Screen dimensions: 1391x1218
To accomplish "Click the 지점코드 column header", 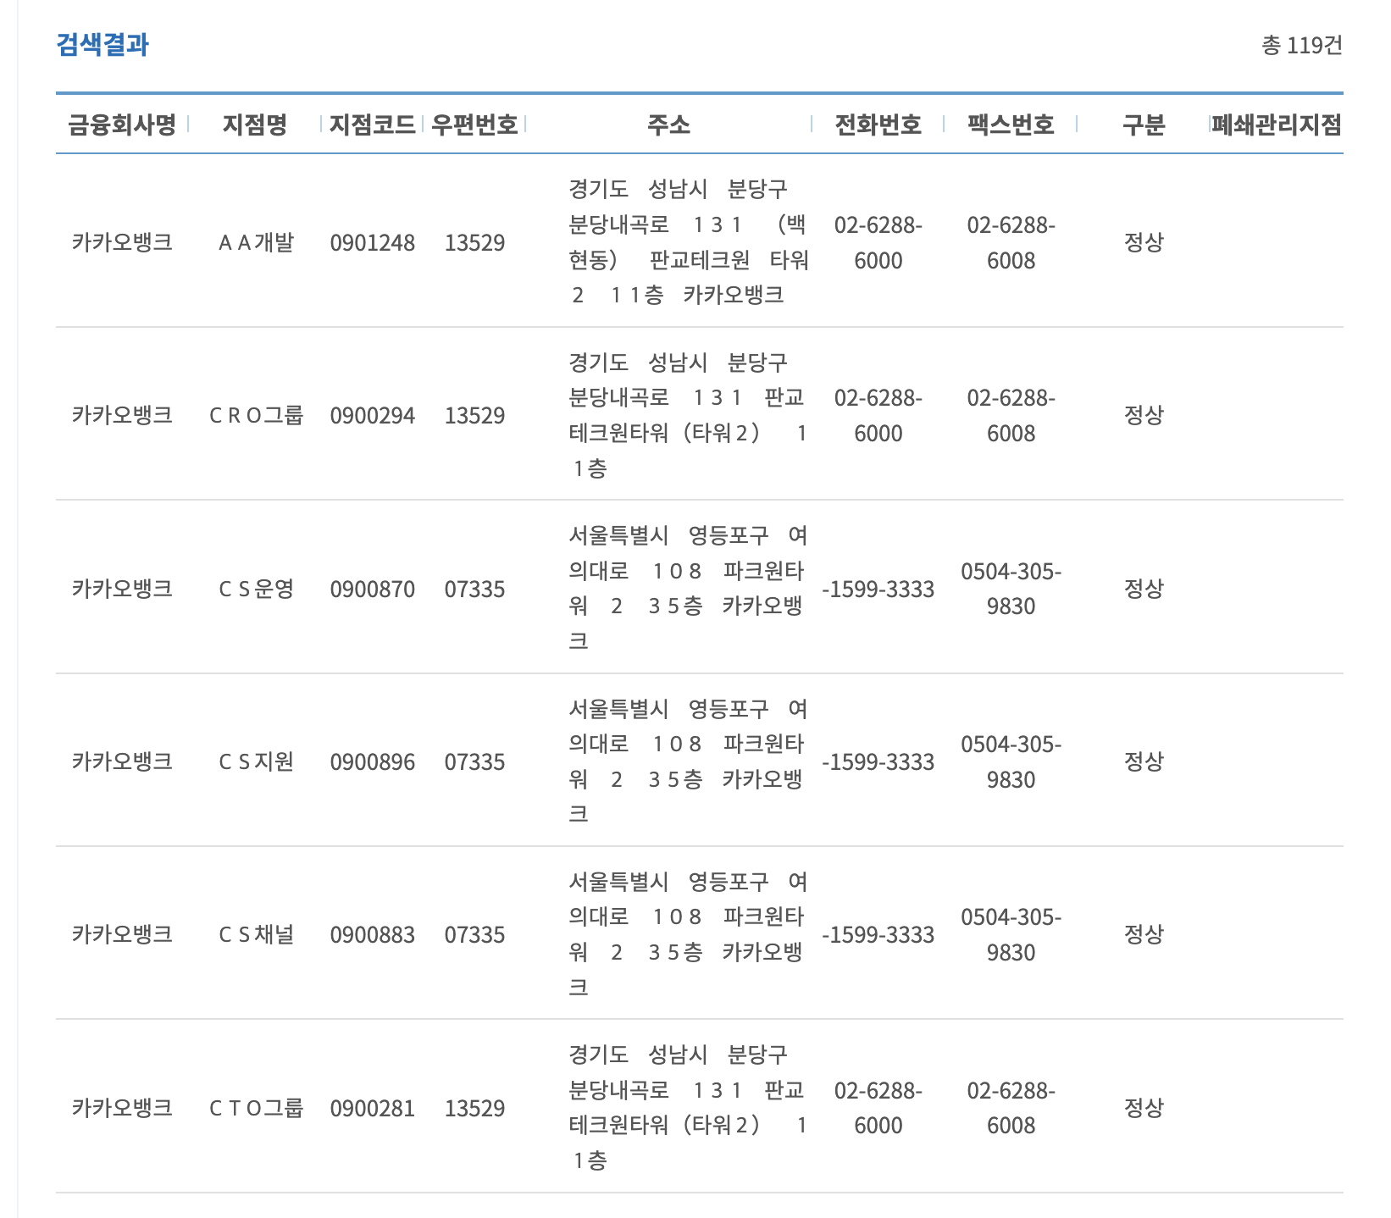I will (373, 125).
